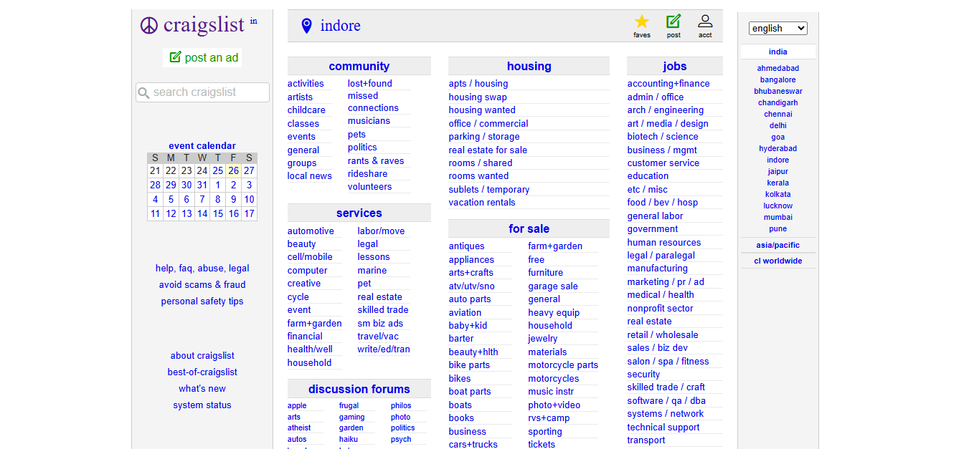Click the green post pencil icon
The image size is (969, 449).
(x=673, y=22)
